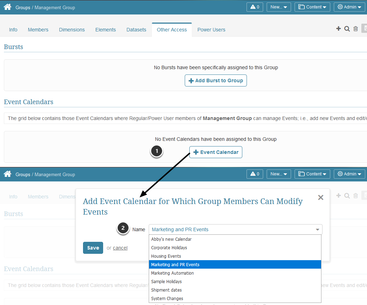Click the home icon in the upper header
Screen dimensions: 367x305
pos(7,7)
